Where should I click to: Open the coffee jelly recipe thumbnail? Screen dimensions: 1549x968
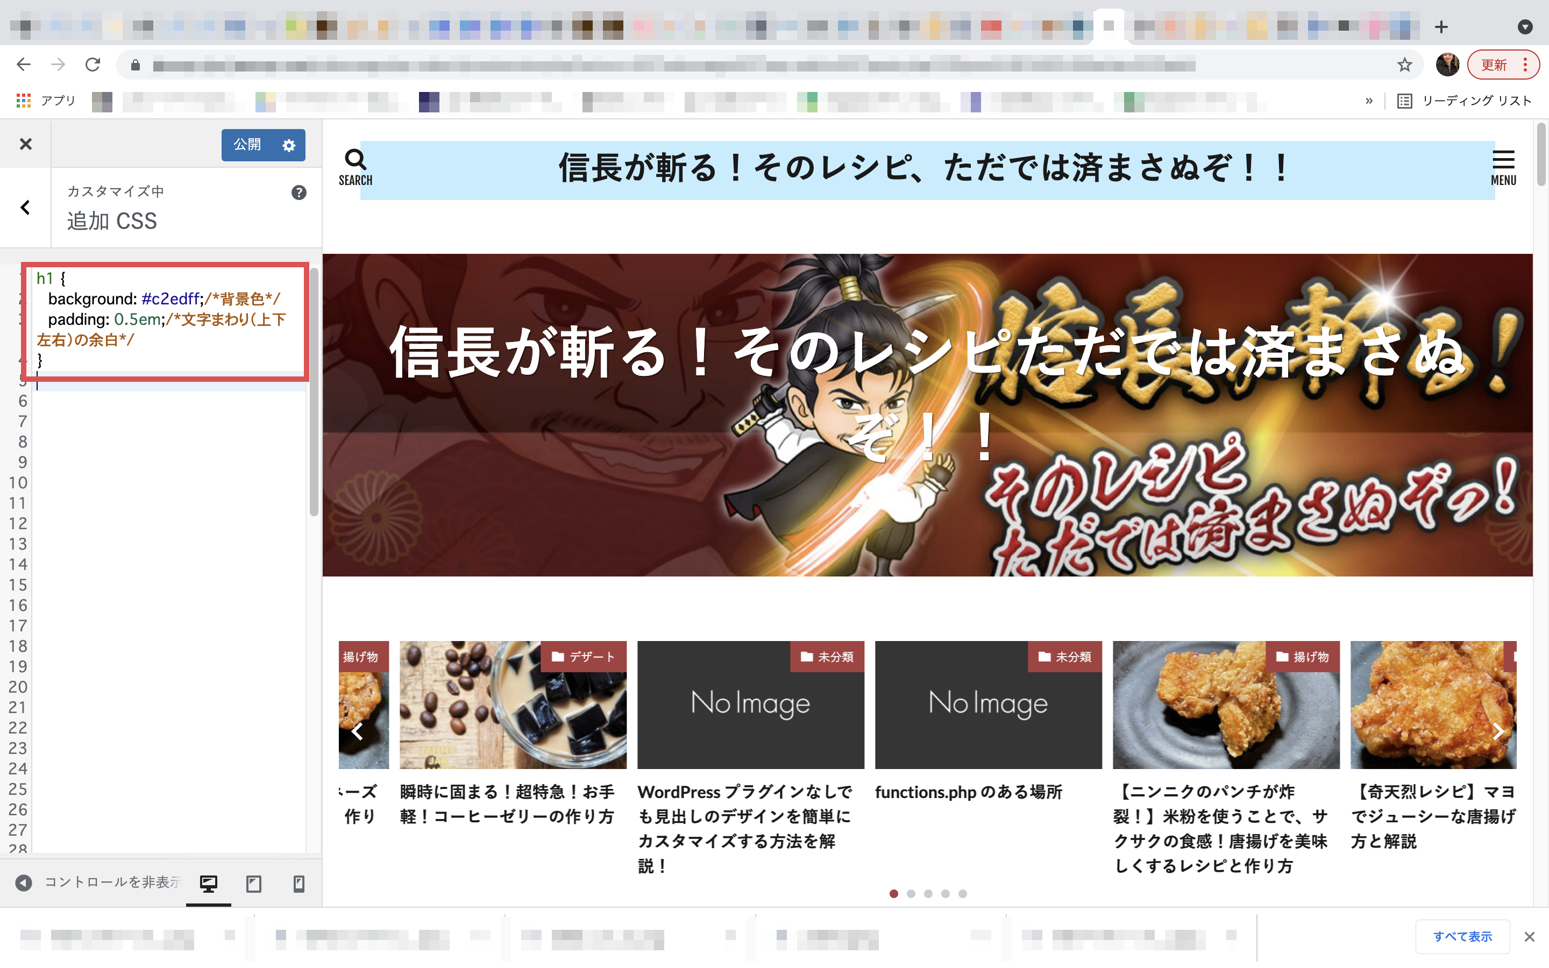click(513, 704)
